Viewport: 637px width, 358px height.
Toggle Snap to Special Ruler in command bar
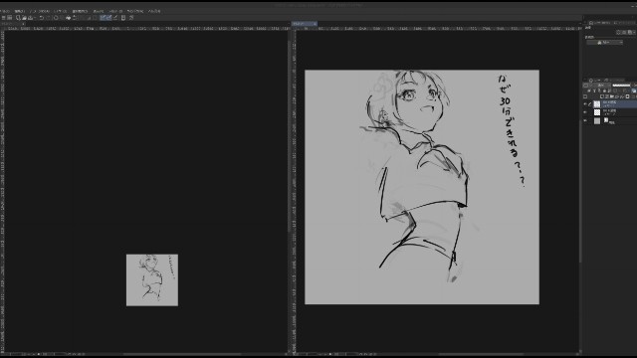108,18
